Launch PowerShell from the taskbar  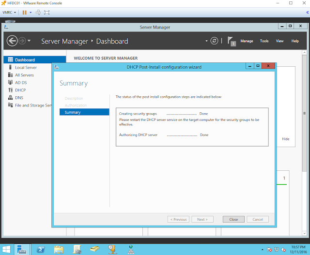[41, 250]
